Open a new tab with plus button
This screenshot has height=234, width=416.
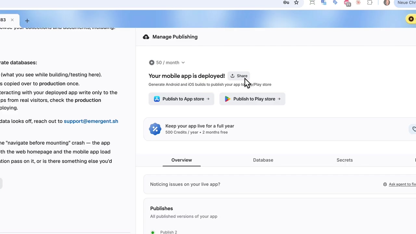coord(27,21)
